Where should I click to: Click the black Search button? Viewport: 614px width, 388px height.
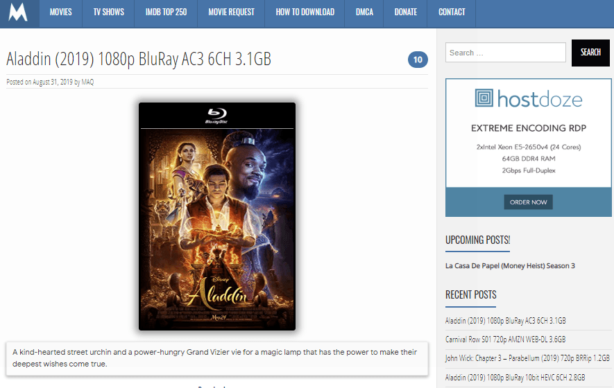[x=590, y=53]
